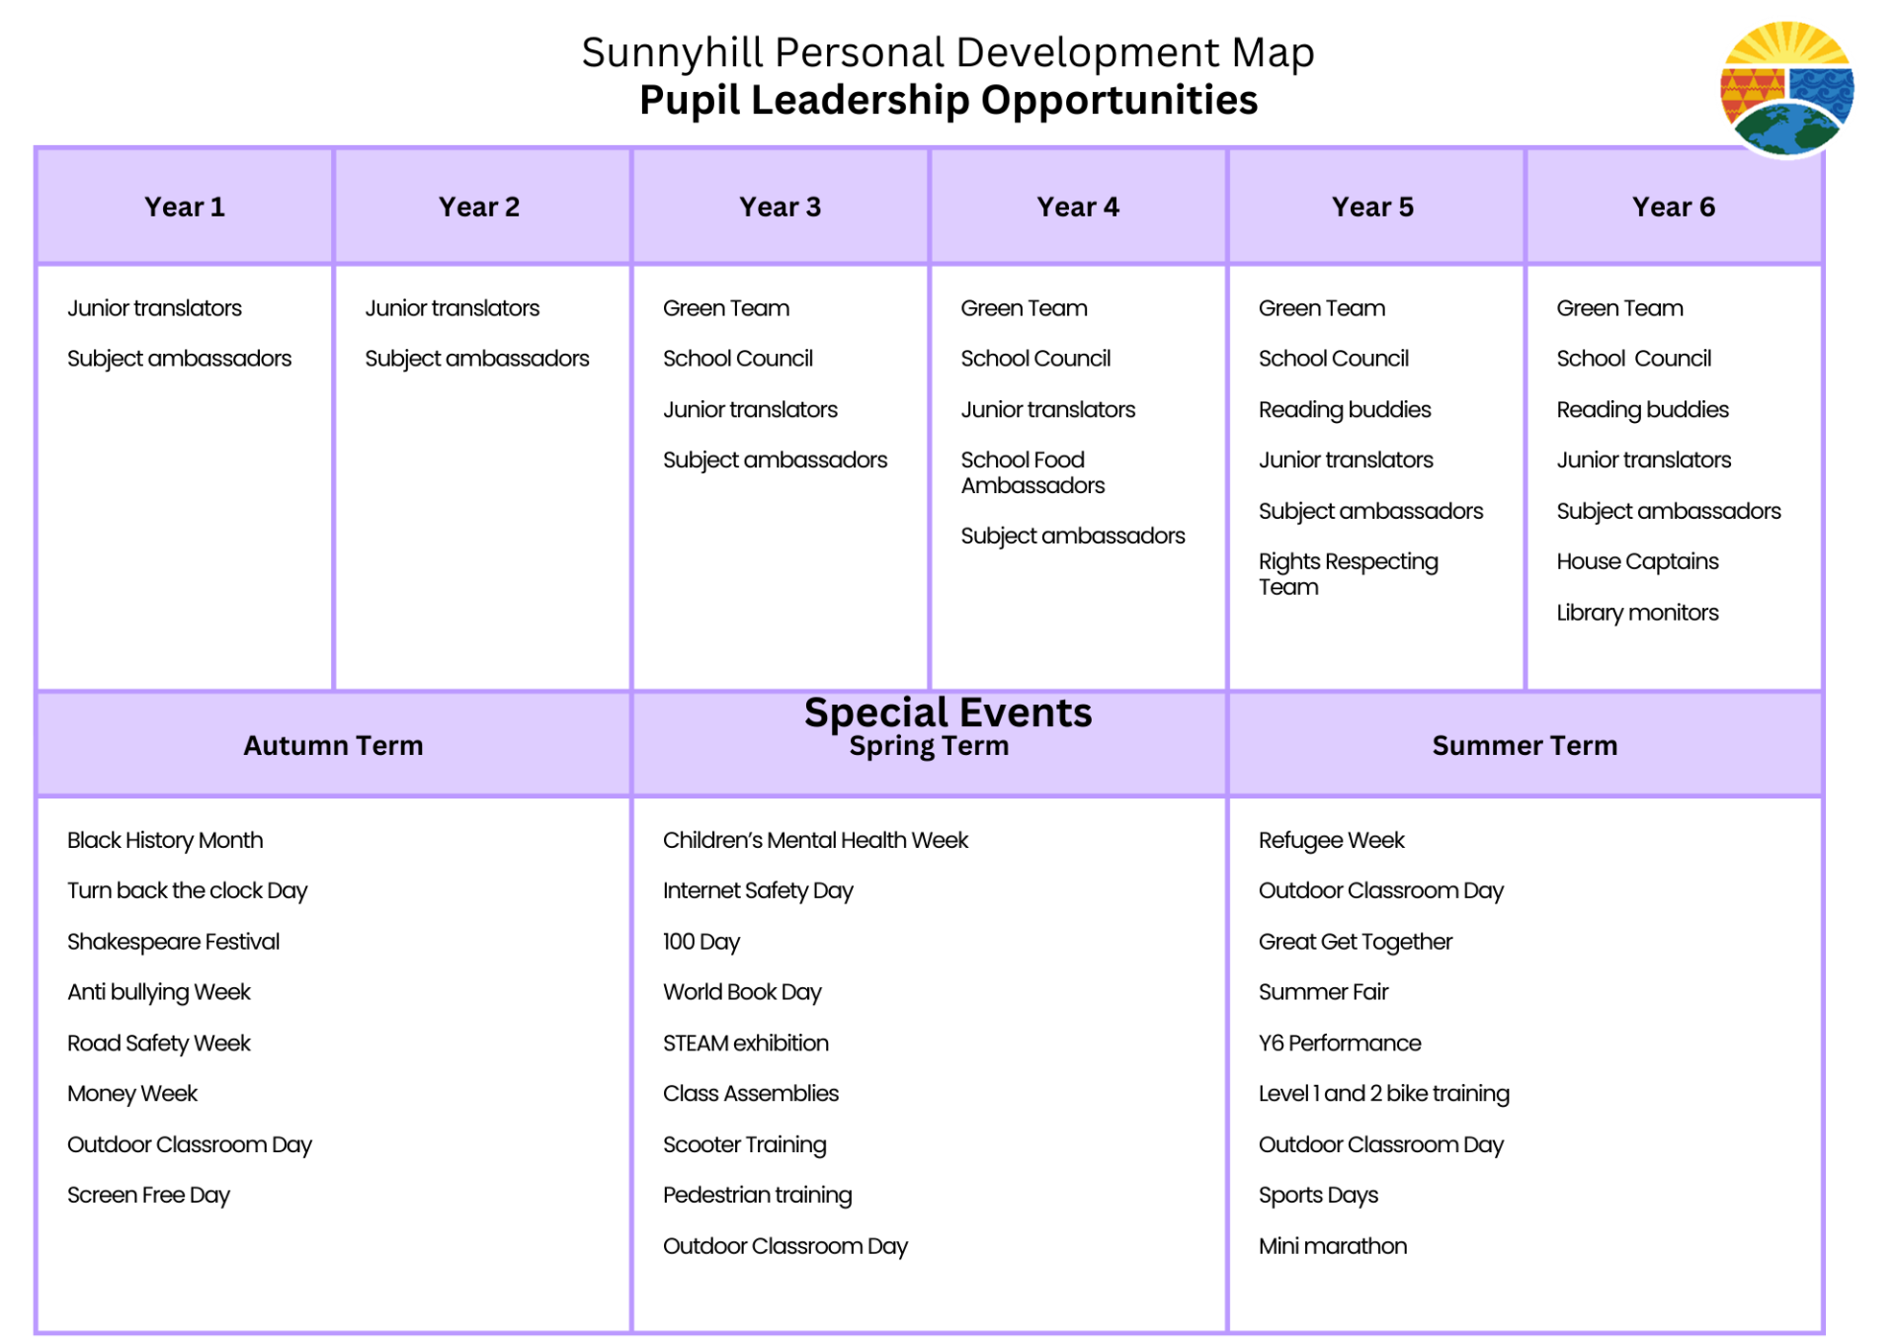Click the Summer Term heading
The width and height of the screenshot is (1897, 1341).
tap(1524, 745)
